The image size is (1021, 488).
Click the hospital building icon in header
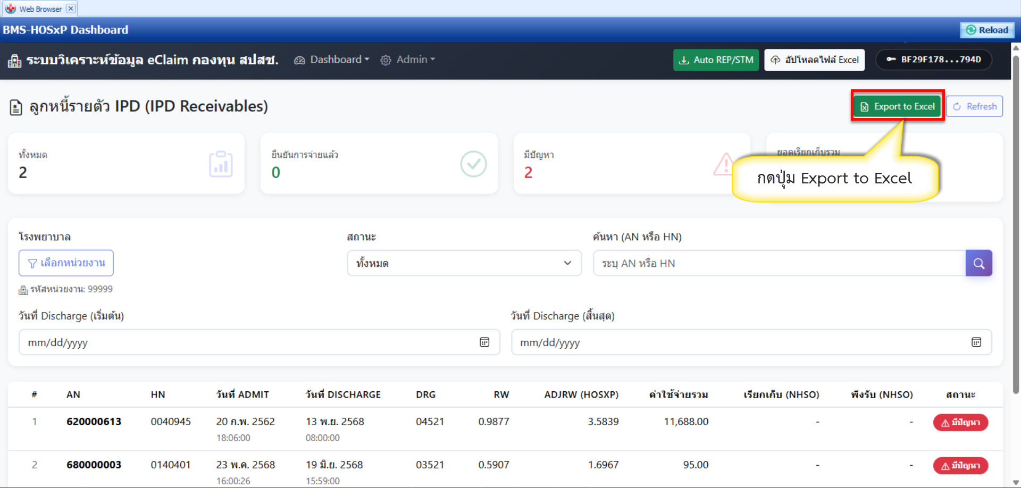14,61
